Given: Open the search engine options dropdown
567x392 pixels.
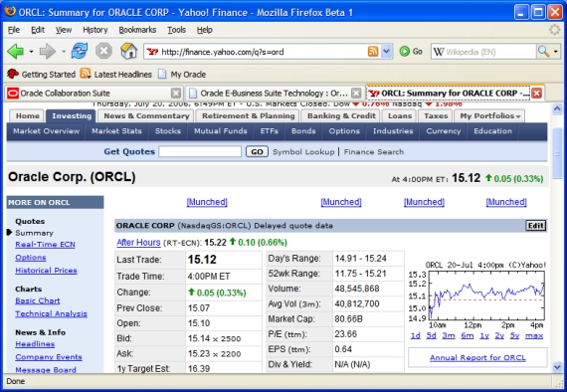Looking at the screenshot, I should pos(556,52).
